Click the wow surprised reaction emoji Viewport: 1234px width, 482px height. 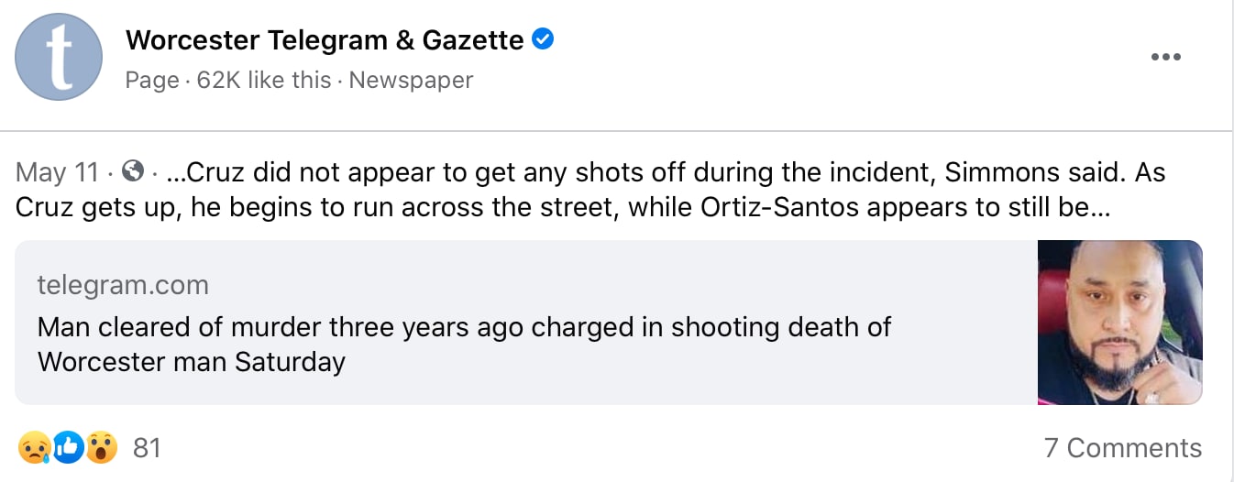pyautogui.click(x=102, y=447)
